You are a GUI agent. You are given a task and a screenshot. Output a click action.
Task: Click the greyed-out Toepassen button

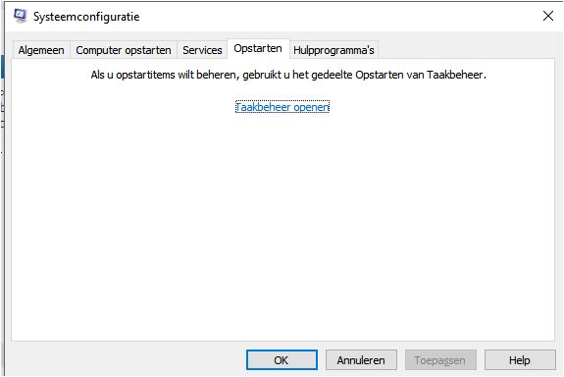click(440, 360)
